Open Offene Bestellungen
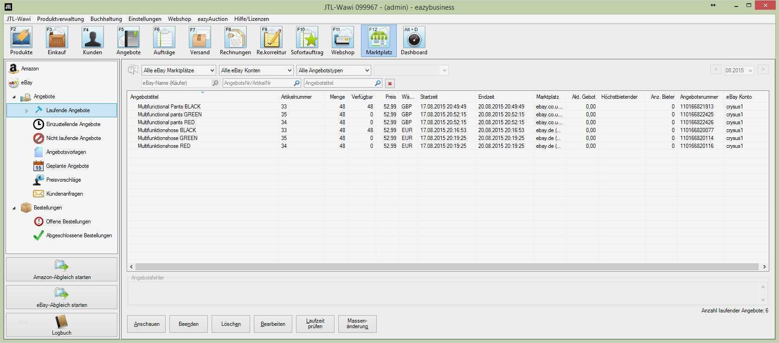This screenshot has width=779, height=343. tap(68, 222)
